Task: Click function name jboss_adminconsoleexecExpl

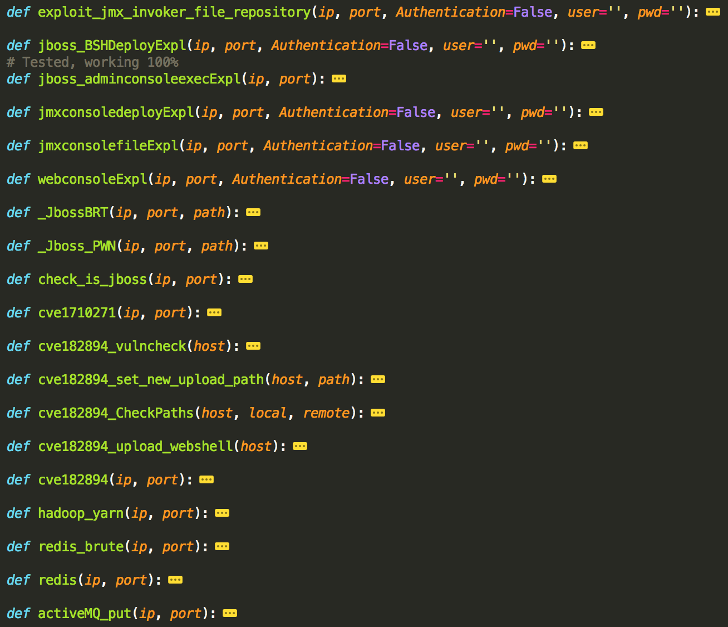Action: tap(139, 79)
